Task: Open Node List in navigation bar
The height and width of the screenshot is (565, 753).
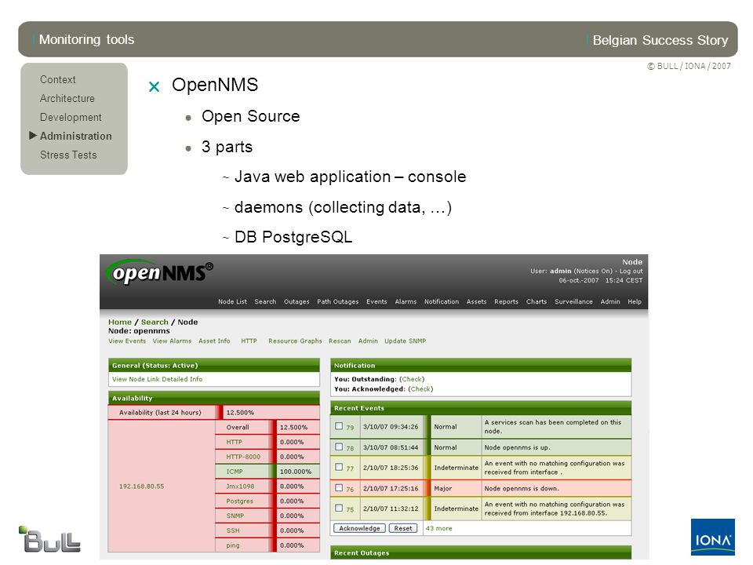Action: point(232,301)
